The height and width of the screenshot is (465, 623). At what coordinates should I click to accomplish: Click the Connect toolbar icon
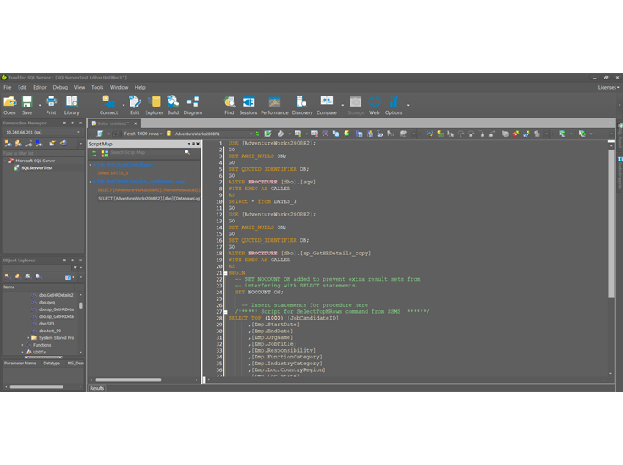[108, 105]
